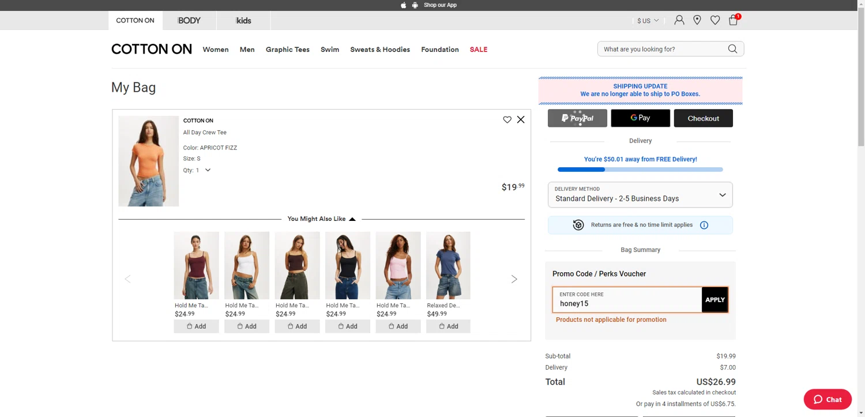865x417 pixels.
Task: Open the Men menu
Action: (x=247, y=50)
